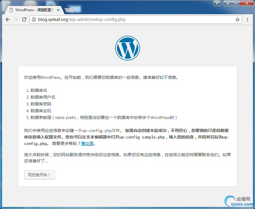Click the address bar URL field
This screenshot has height=209, width=255.
(x=136, y=20)
